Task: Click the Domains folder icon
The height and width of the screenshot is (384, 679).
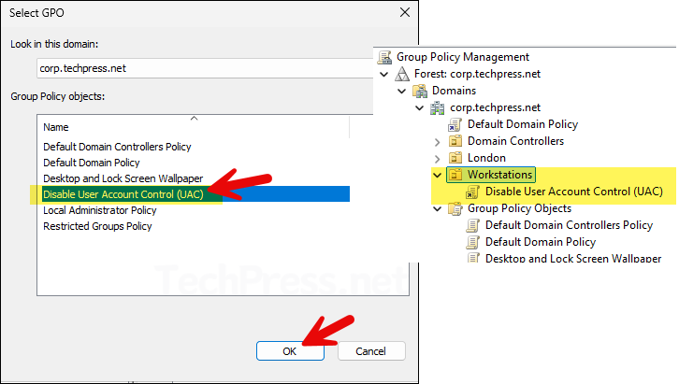Action: [420, 91]
